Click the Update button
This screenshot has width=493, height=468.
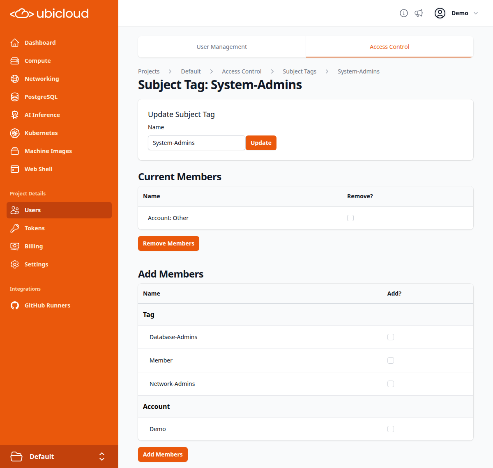click(261, 143)
